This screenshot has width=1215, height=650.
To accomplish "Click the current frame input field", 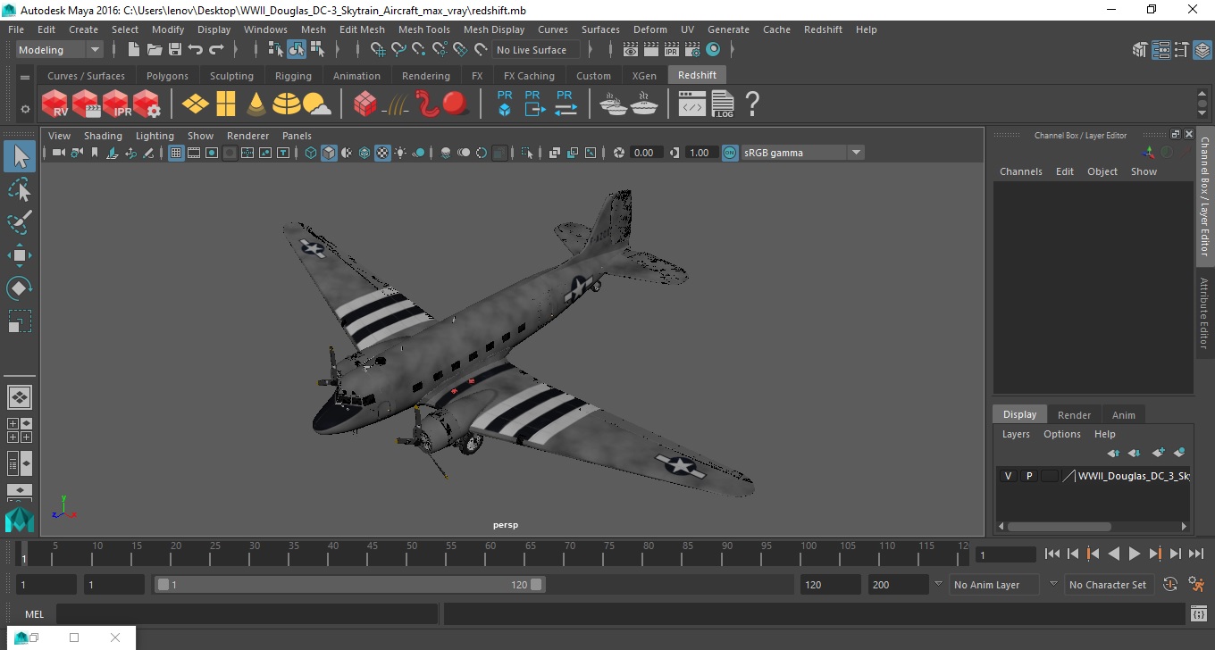I will tap(1005, 554).
